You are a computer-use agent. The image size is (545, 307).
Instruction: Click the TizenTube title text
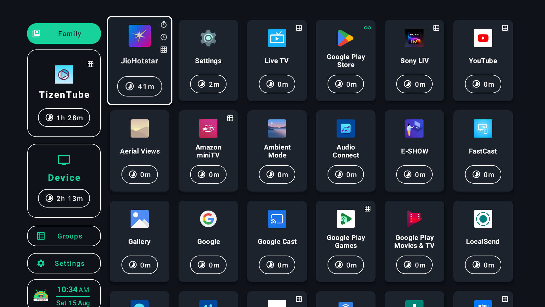pyautogui.click(x=64, y=95)
